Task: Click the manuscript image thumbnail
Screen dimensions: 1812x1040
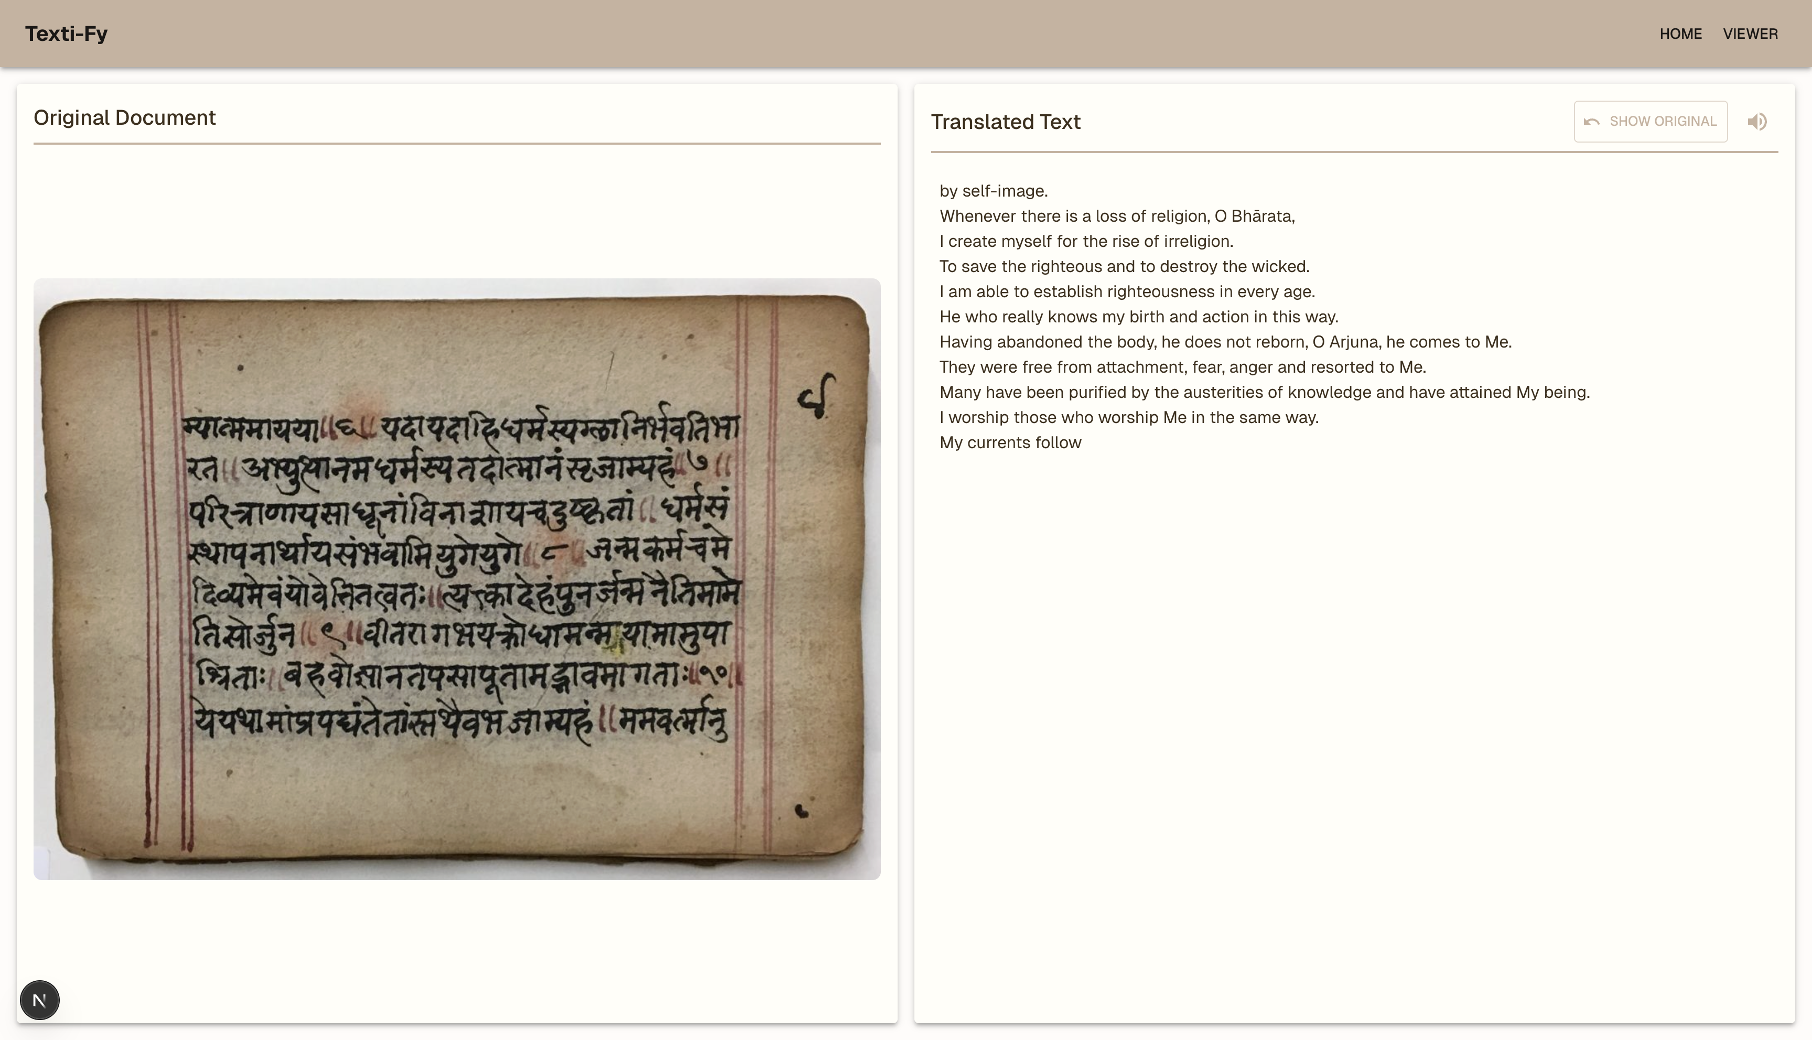Action: tap(457, 579)
